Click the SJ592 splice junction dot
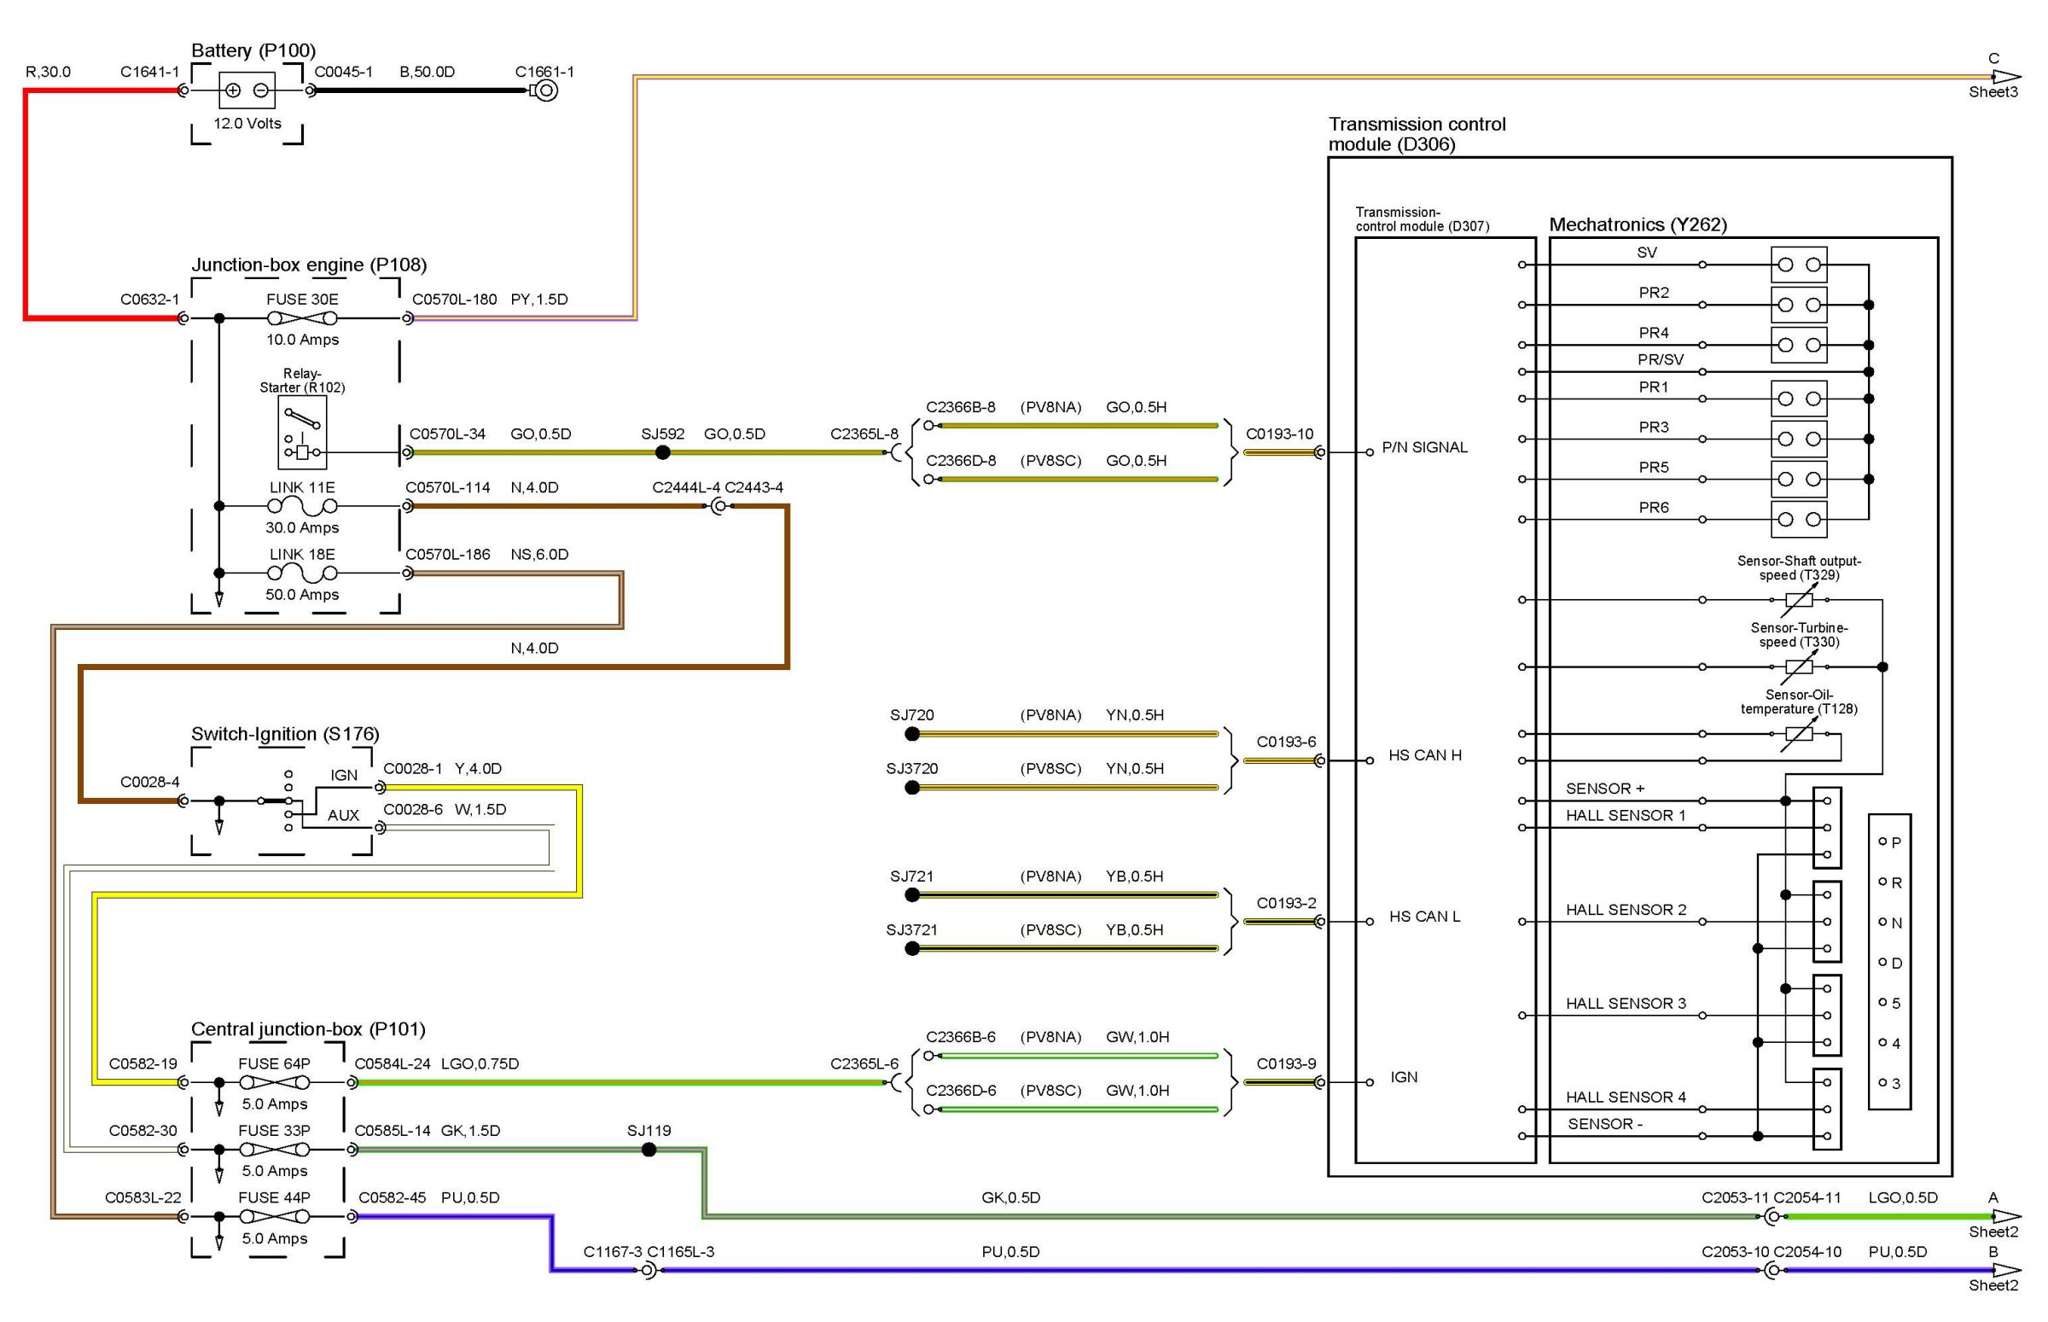The width and height of the screenshot is (2048, 1322). click(663, 452)
